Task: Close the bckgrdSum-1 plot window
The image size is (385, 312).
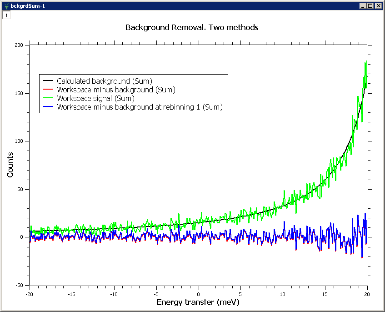Action: pyautogui.click(x=378, y=5)
